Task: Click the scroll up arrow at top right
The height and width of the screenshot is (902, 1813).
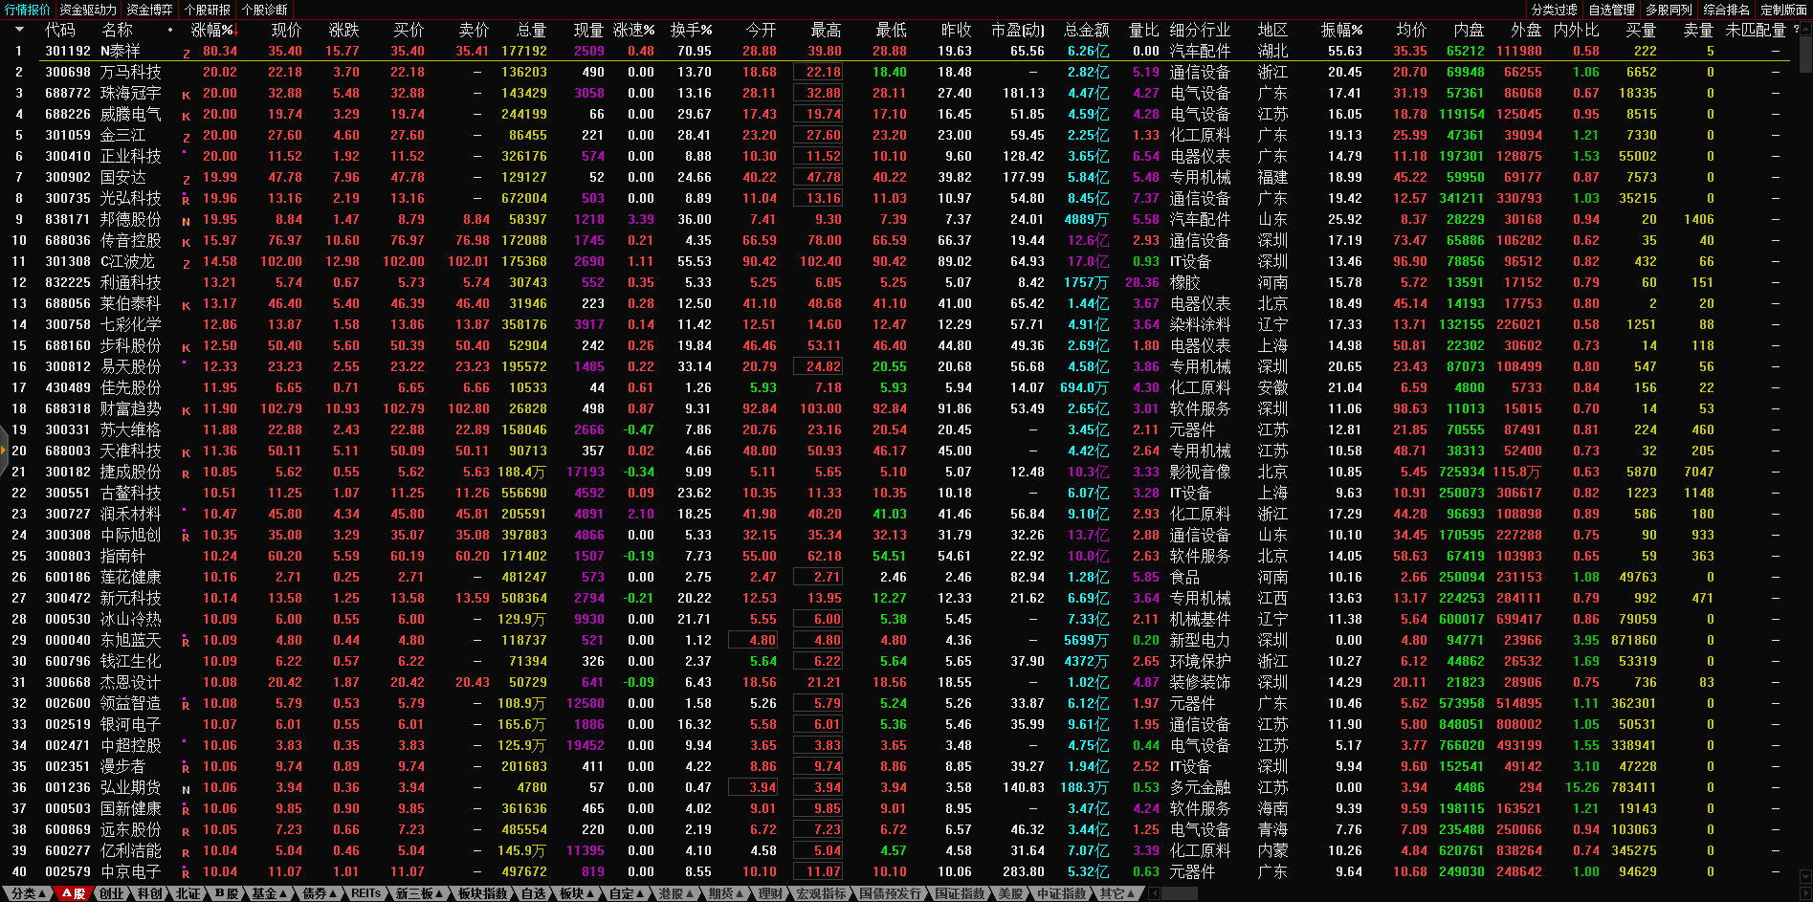Action: click(x=1804, y=30)
